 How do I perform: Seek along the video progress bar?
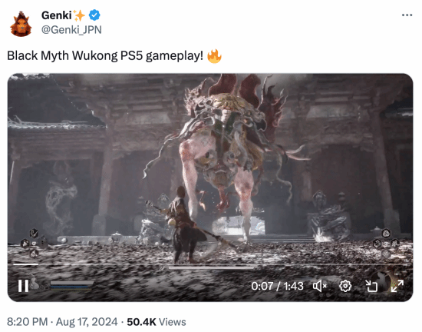[x=210, y=264]
